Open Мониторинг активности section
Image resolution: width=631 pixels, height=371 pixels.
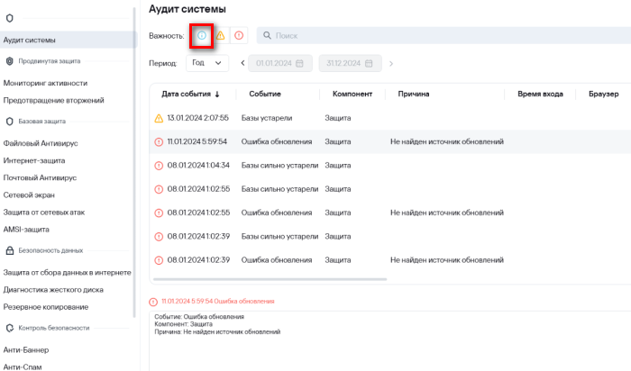tap(45, 83)
